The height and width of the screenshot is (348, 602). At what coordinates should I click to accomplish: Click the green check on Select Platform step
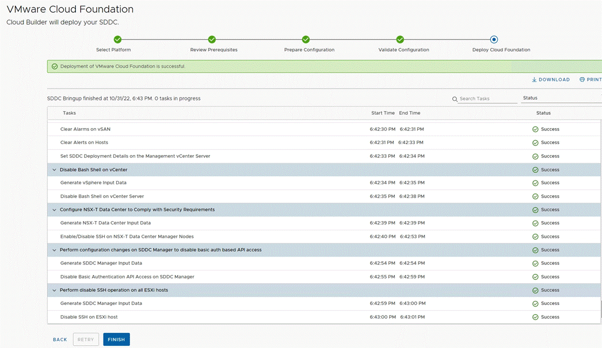pyautogui.click(x=117, y=40)
